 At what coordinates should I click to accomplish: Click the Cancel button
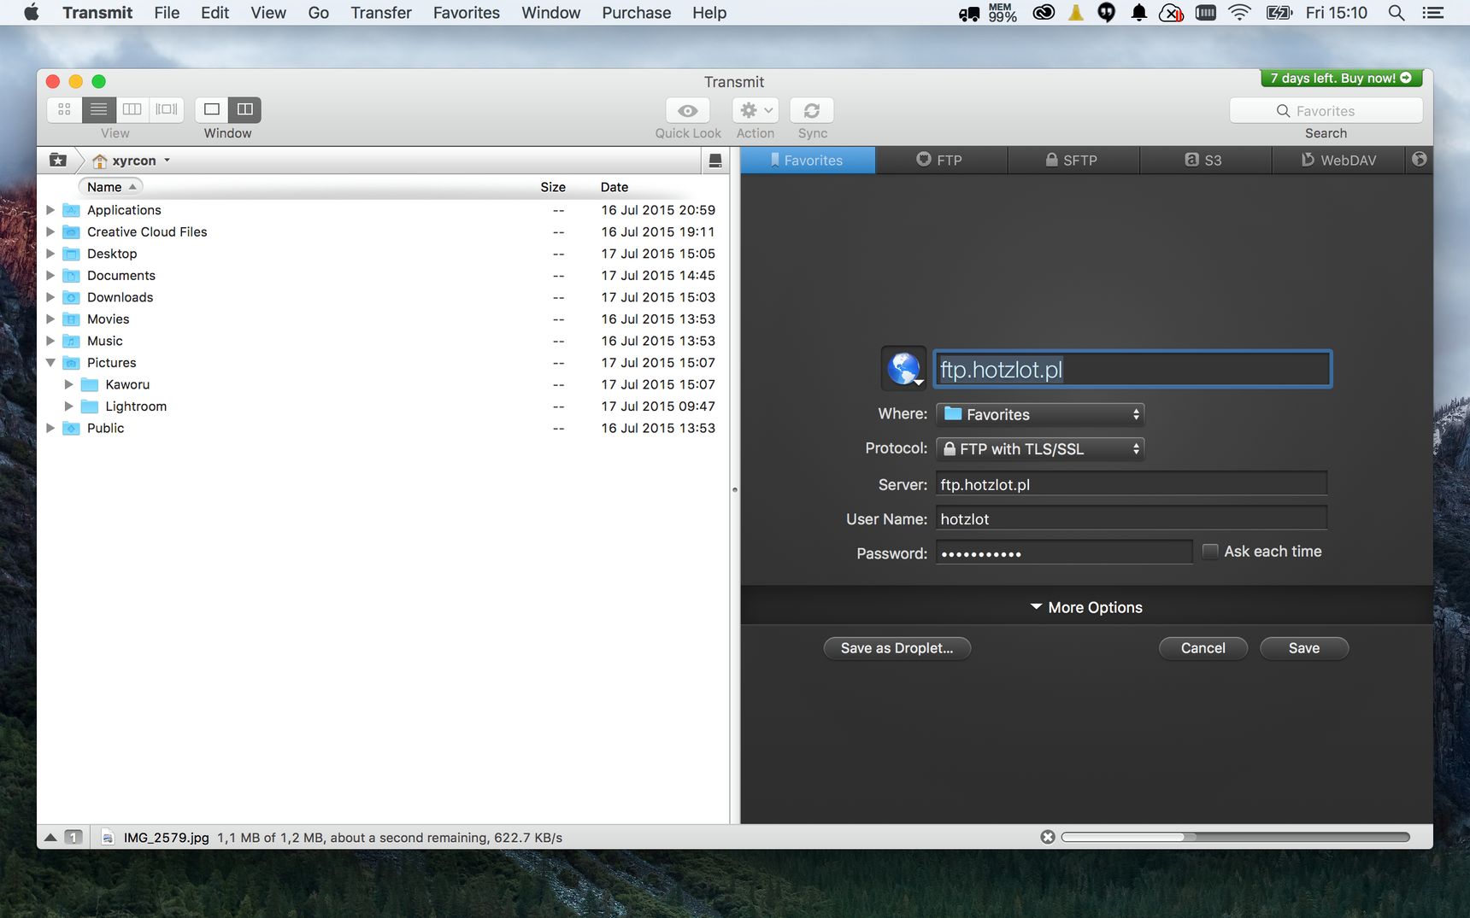pos(1202,648)
